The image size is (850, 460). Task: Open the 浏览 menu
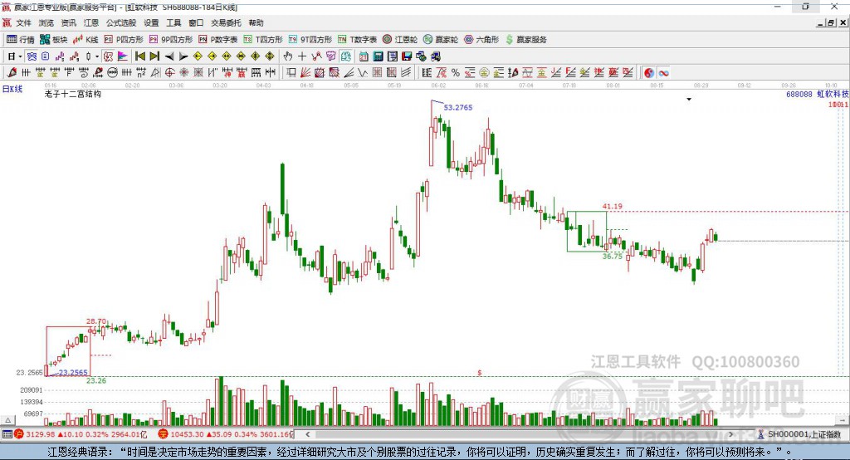coord(46,22)
